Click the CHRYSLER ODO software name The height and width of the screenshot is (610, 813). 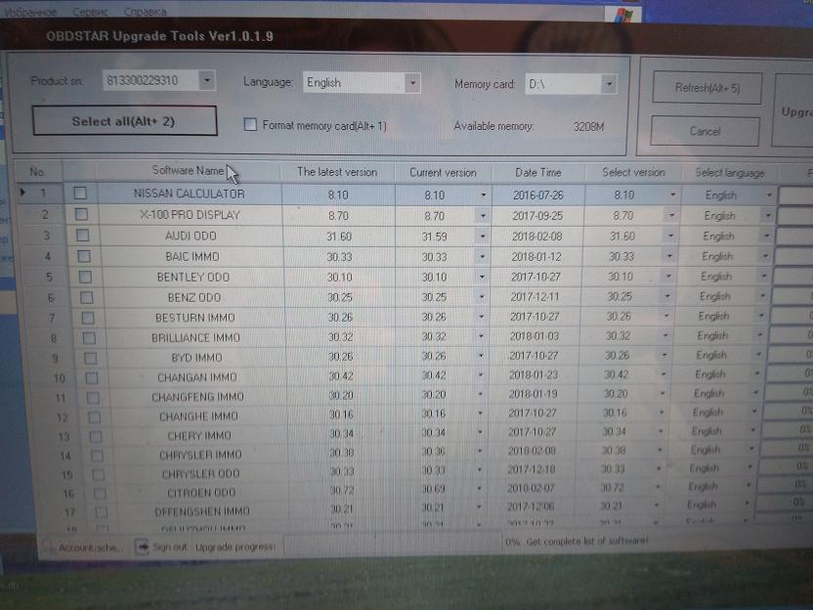200,473
